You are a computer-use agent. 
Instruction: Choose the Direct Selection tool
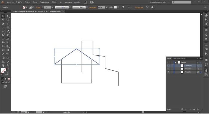[8, 16]
